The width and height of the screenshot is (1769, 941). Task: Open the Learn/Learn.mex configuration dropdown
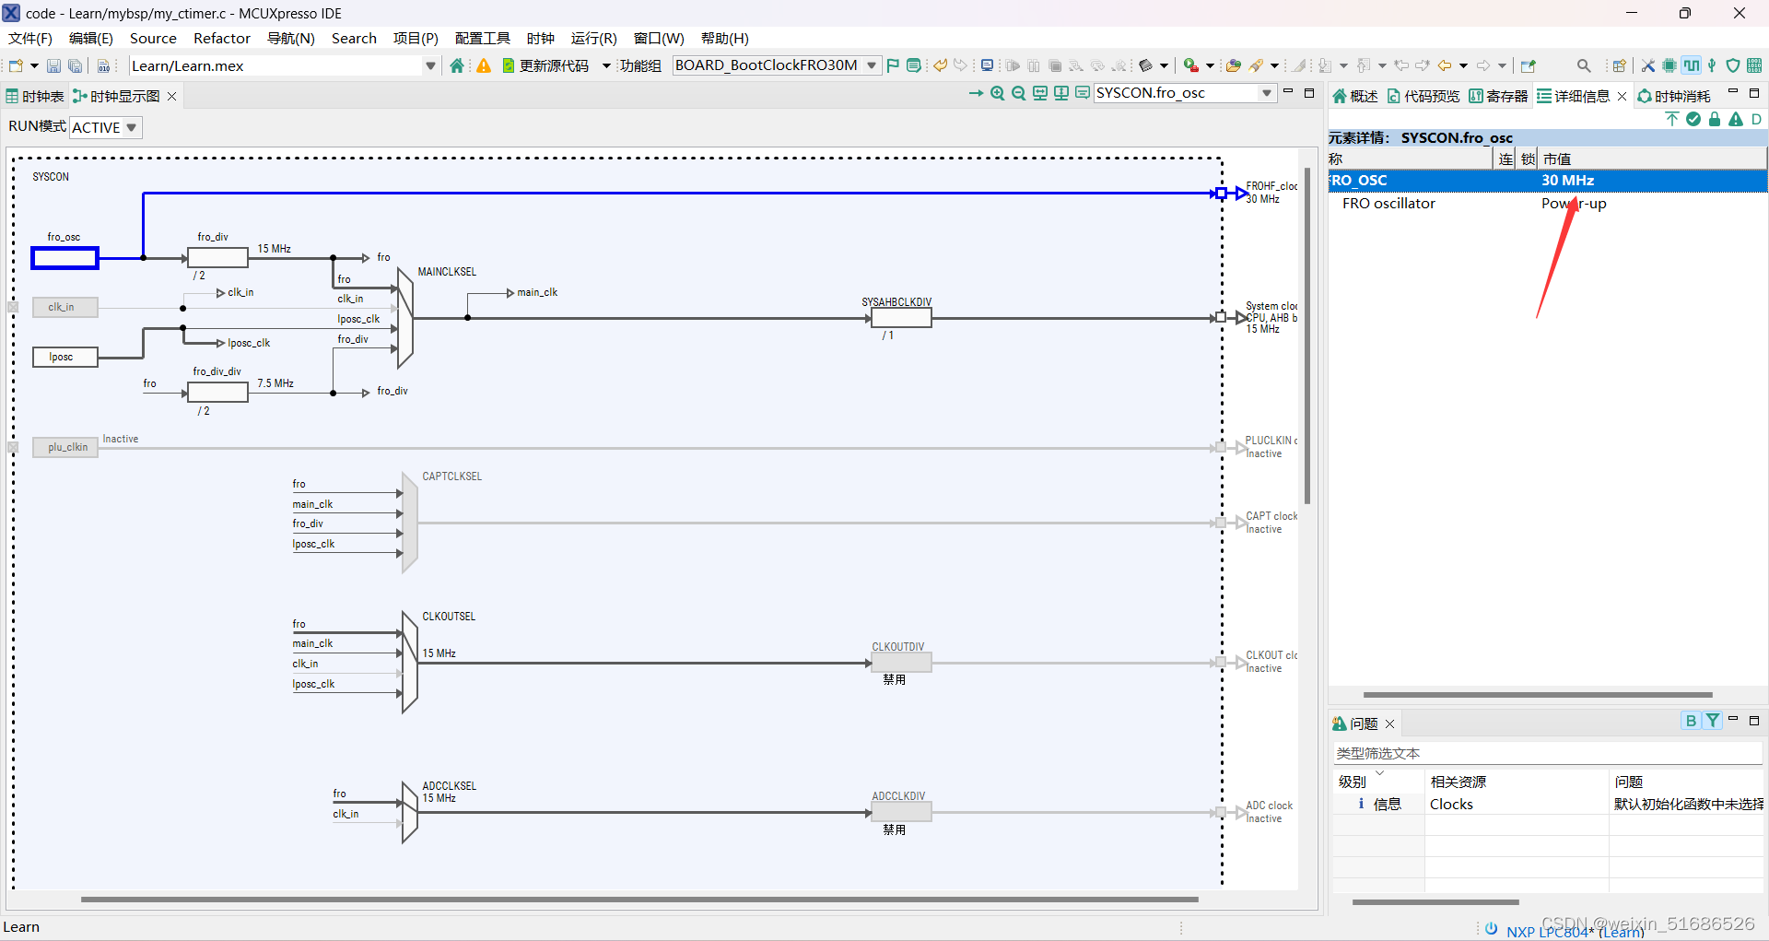point(430,65)
